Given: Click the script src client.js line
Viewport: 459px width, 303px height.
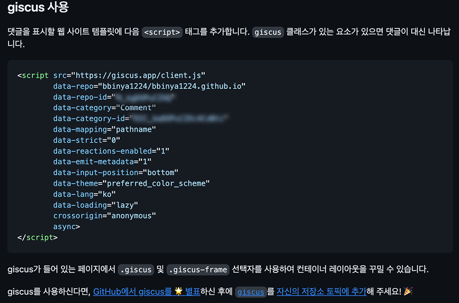Looking at the screenshot, I should (x=111, y=75).
